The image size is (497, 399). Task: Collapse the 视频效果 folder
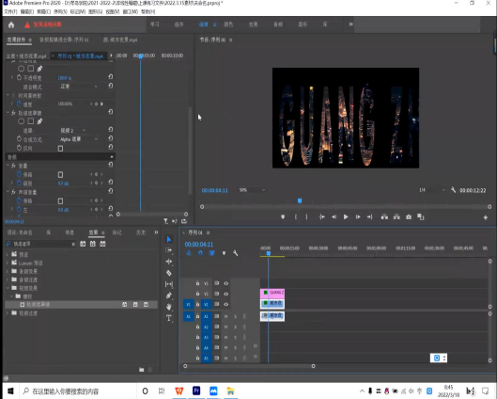tap(8, 288)
